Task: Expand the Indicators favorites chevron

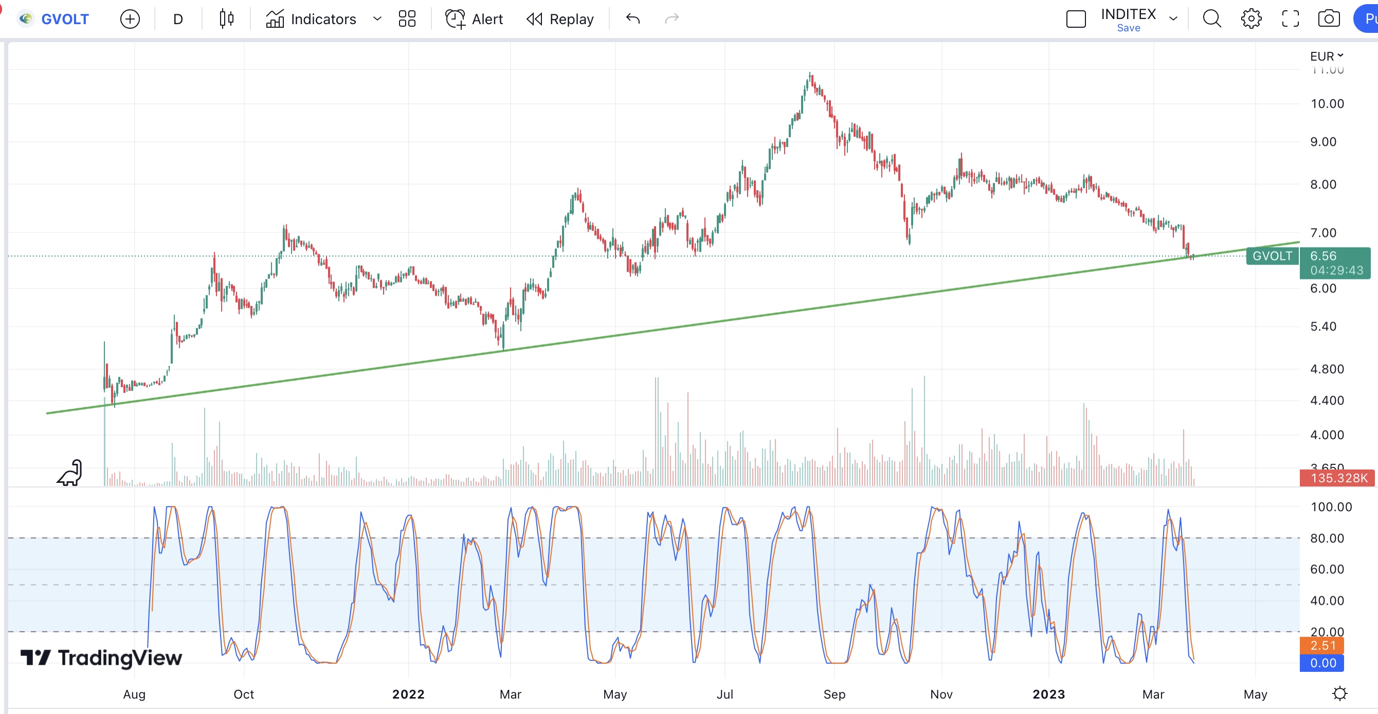Action: click(377, 19)
